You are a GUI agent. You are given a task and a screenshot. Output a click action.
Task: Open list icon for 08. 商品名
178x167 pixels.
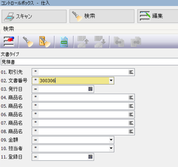131,131
